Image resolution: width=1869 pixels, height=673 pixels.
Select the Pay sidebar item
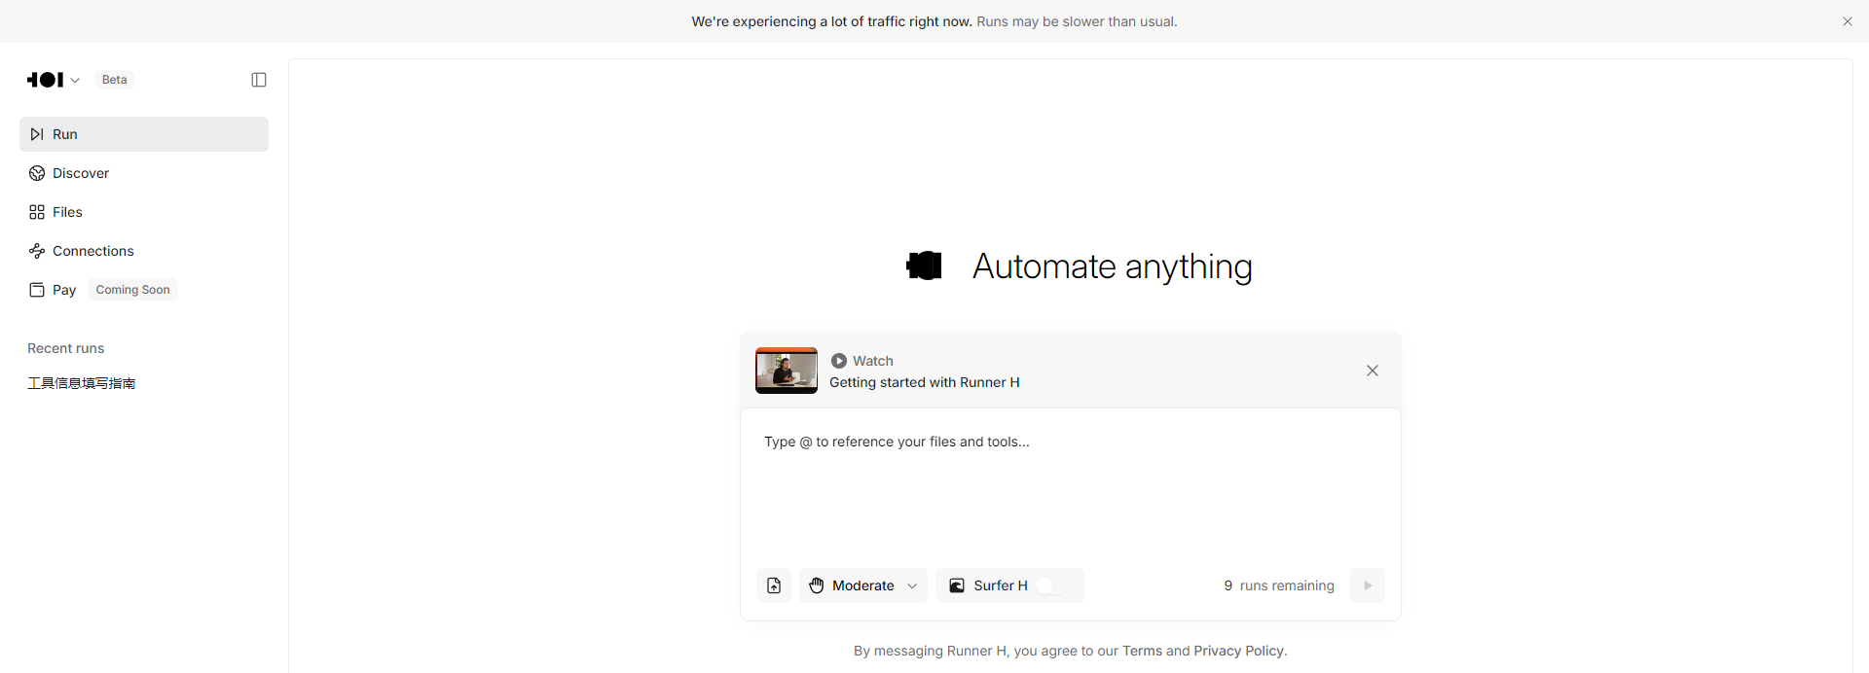[144, 290]
